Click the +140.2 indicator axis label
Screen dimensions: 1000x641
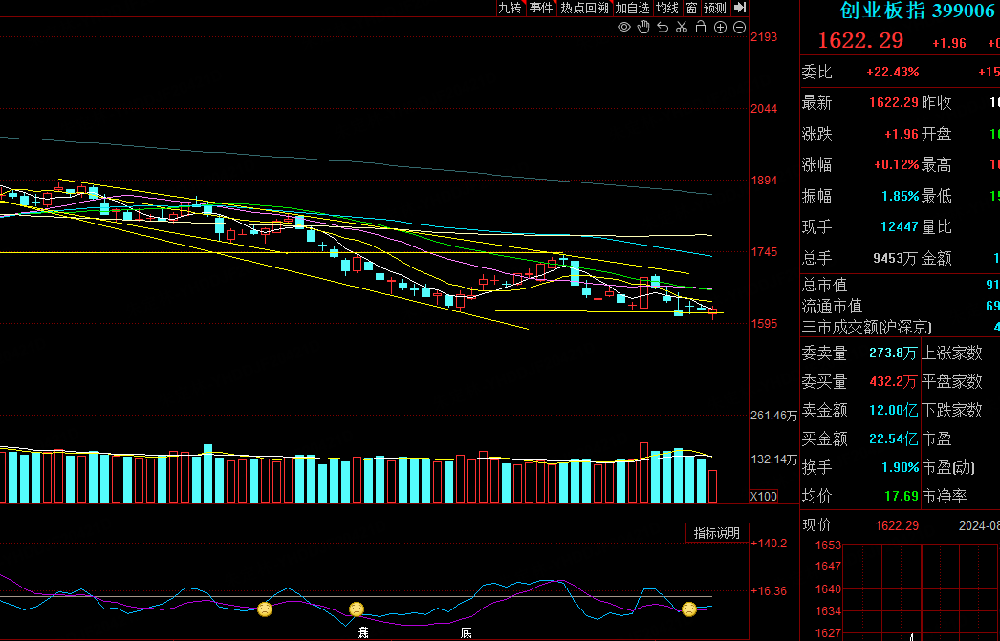pyautogui.click(x=769, y=544)
